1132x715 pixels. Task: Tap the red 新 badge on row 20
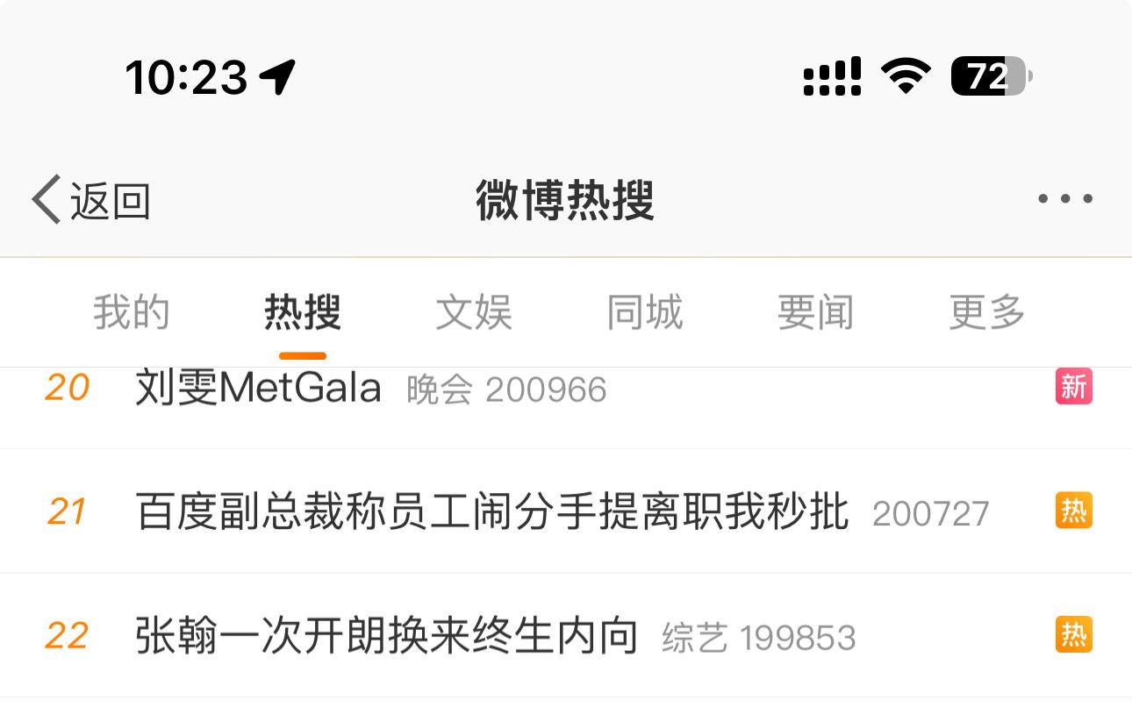click(x=1074, y=386)
